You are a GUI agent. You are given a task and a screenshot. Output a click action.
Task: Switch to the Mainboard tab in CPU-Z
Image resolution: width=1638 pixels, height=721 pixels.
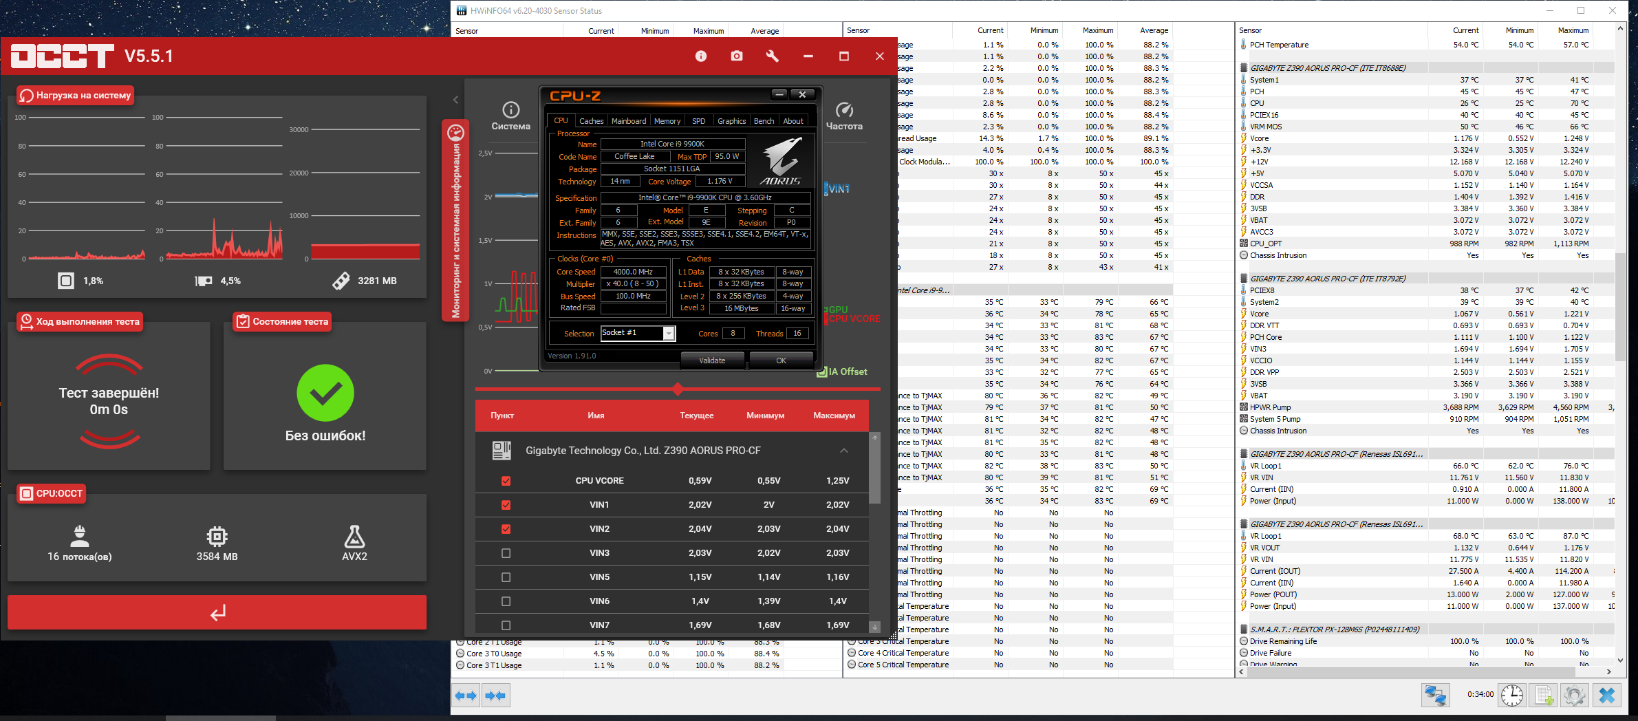coord(629,121)
